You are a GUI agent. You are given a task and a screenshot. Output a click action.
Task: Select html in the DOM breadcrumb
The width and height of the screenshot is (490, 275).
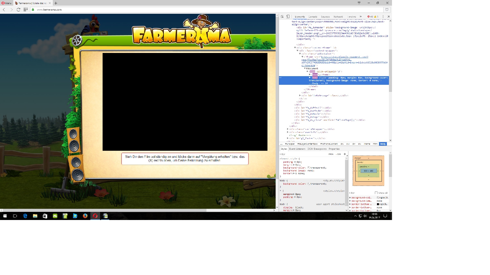[x=375, y=144]
